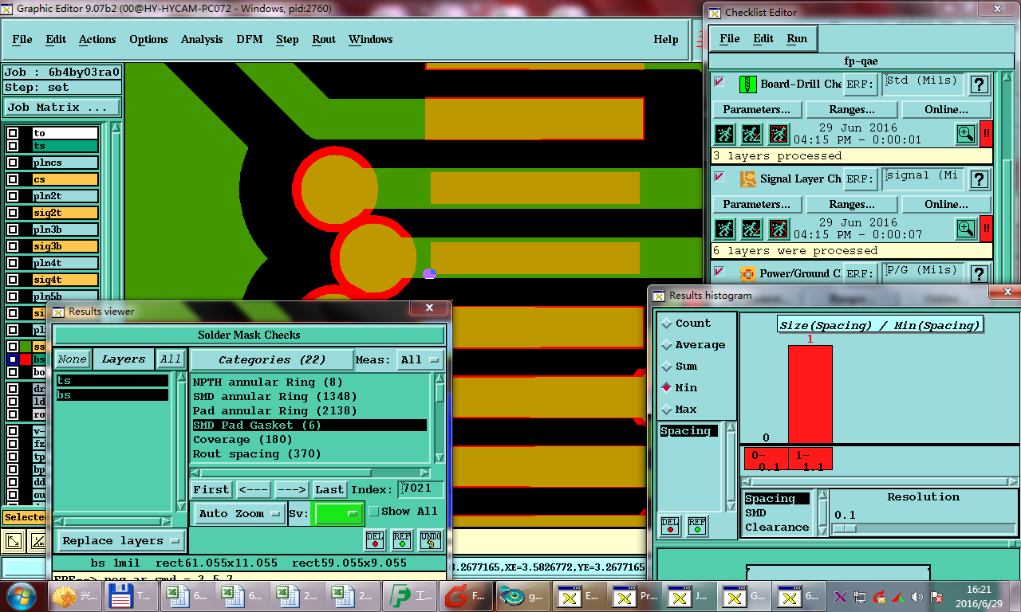This screenshot has height=612, width=1021.
Task: Select Count radio option in histogram
Action: coord(667,324)
